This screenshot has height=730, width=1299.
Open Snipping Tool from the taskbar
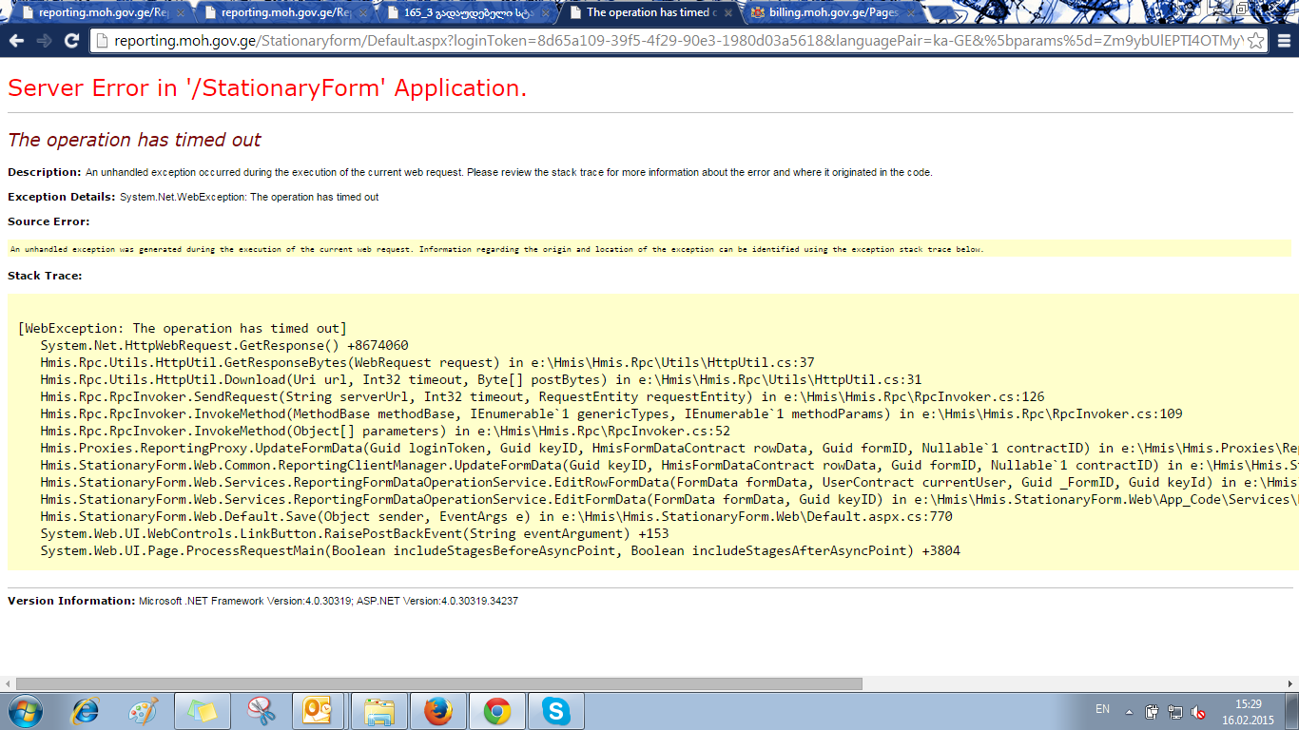(261, 711)
